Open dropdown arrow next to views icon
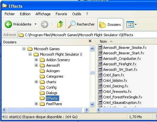The height and width of the screenshot is (122, 157). [136, 25]
